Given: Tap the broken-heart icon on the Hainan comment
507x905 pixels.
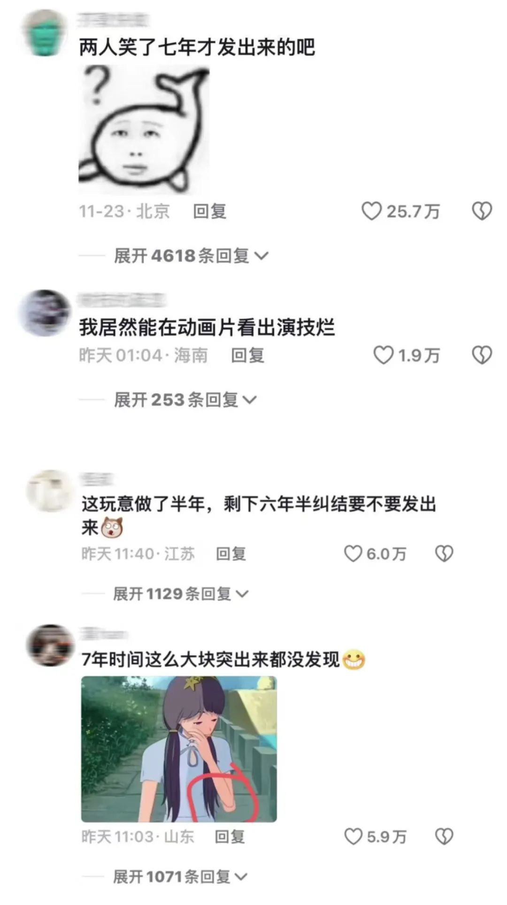Looking at the screenshot, I should click(482, 355).
